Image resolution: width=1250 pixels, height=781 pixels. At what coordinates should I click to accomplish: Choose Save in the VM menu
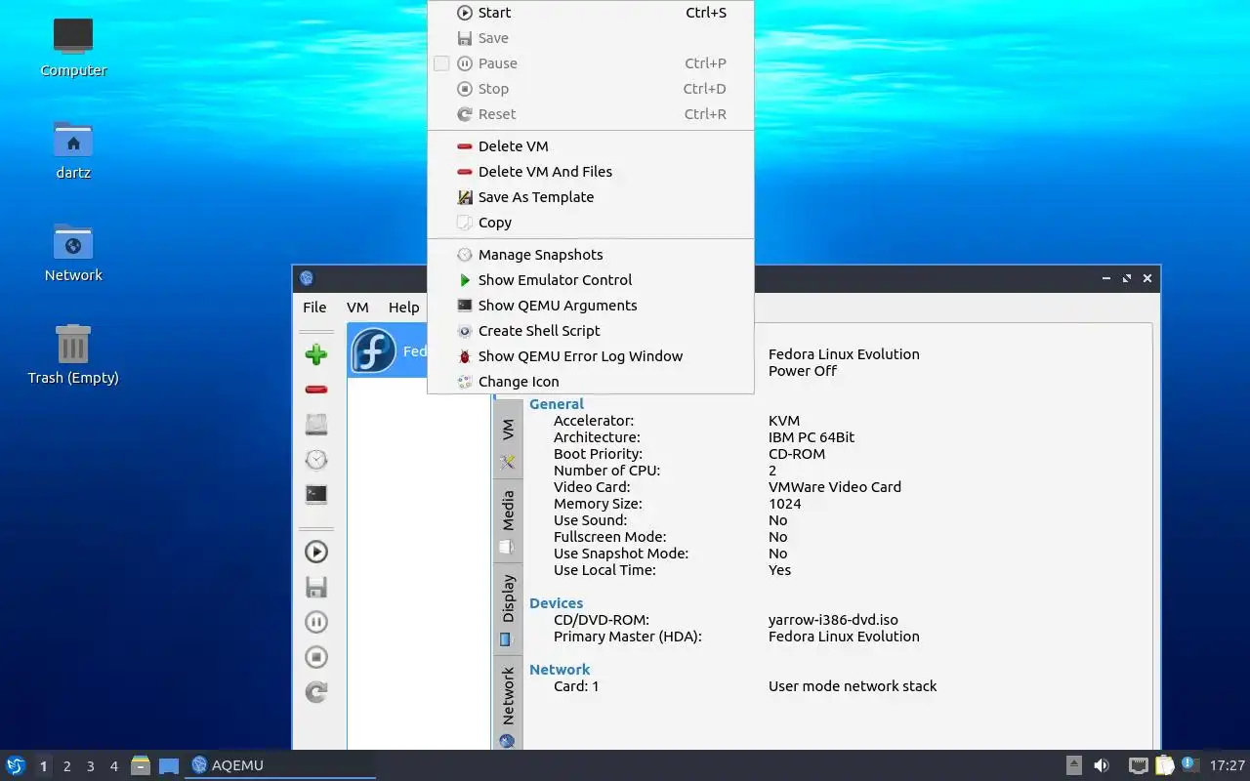(591, 38)
